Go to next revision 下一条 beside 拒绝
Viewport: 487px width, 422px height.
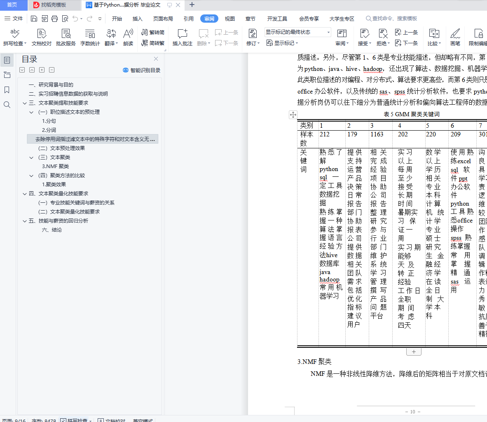click(x=406, y=43)
